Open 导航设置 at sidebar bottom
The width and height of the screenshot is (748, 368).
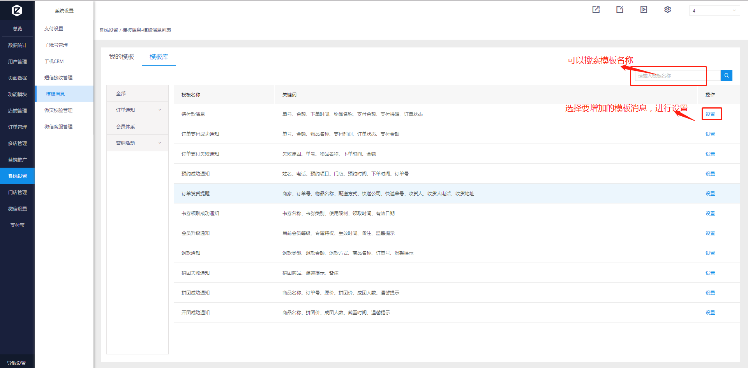tap(17, 363)
